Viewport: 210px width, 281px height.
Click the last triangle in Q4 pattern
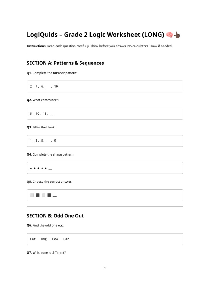tap(46, 168)
